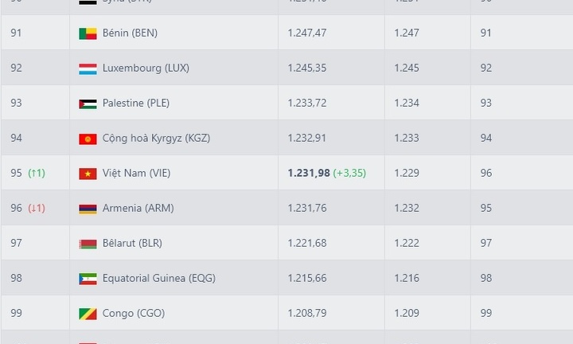Open the Việt Nam (VIE) team link
The width and height of the screenshot is (573, 344).
click(x=136, y=173)
